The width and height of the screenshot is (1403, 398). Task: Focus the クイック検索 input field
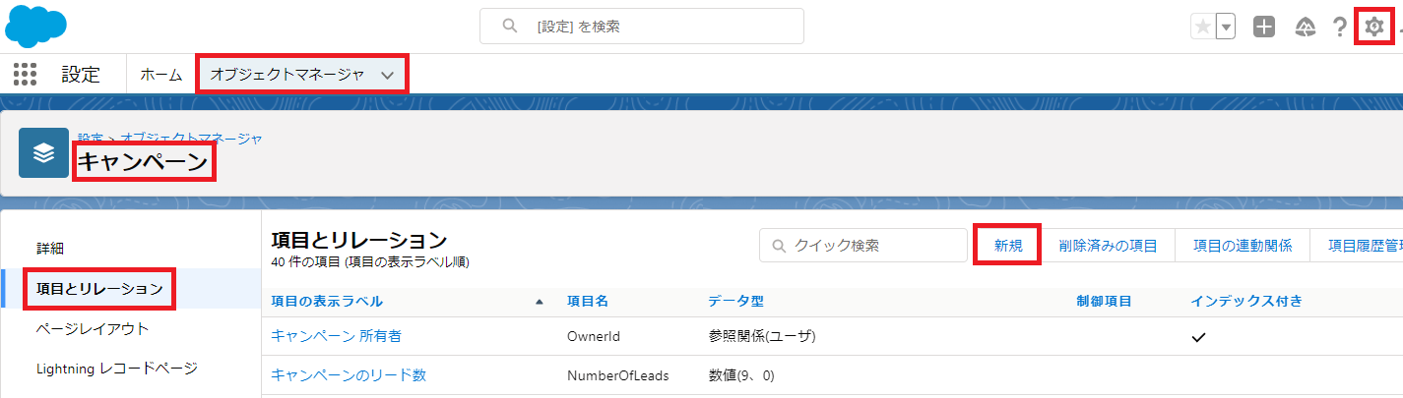[863, 246]
